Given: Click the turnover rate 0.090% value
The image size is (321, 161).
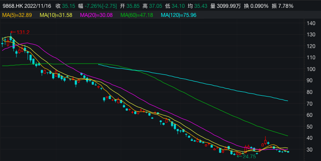Looking at the screenshot, I should point(260,6).
